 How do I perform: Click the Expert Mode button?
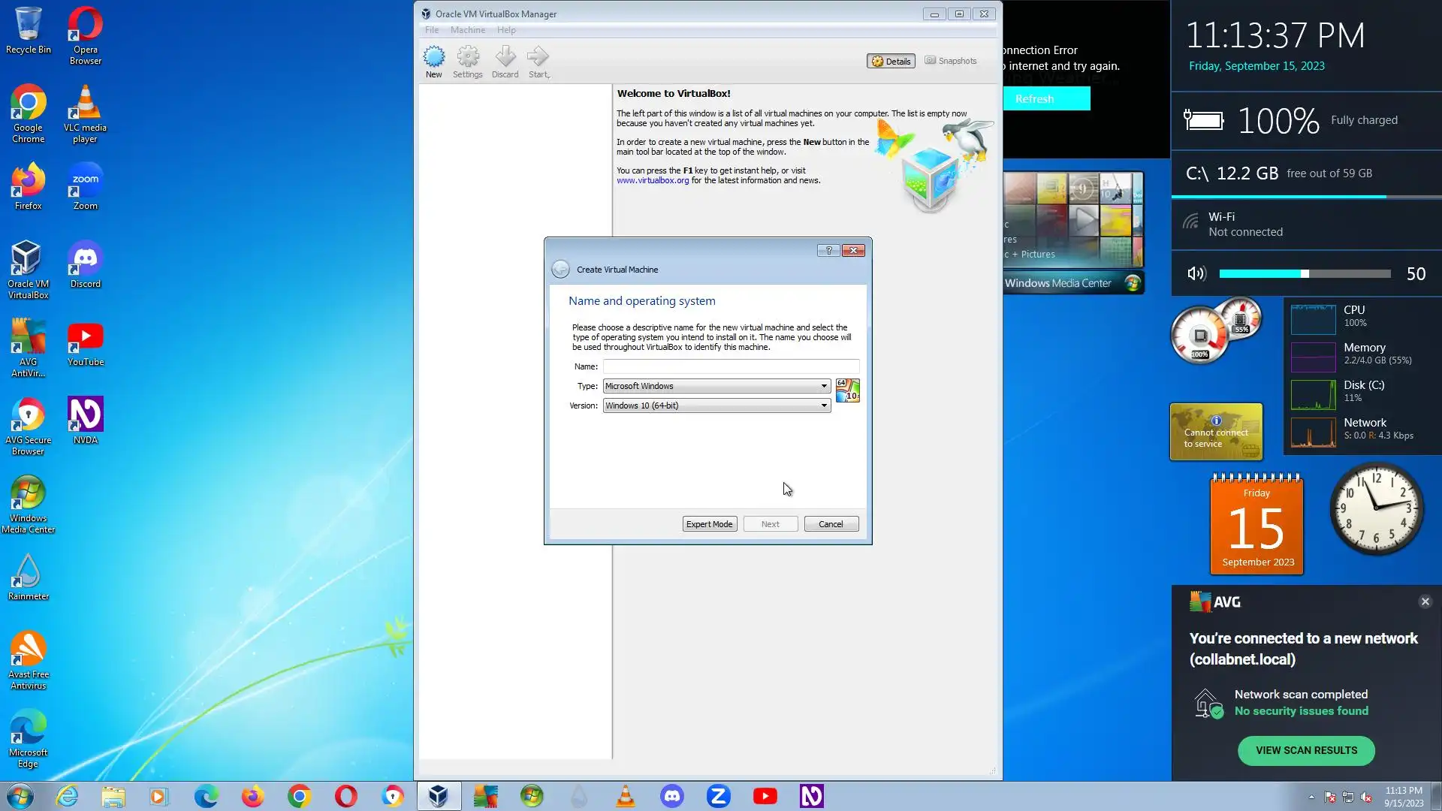[x=709, y=524]
